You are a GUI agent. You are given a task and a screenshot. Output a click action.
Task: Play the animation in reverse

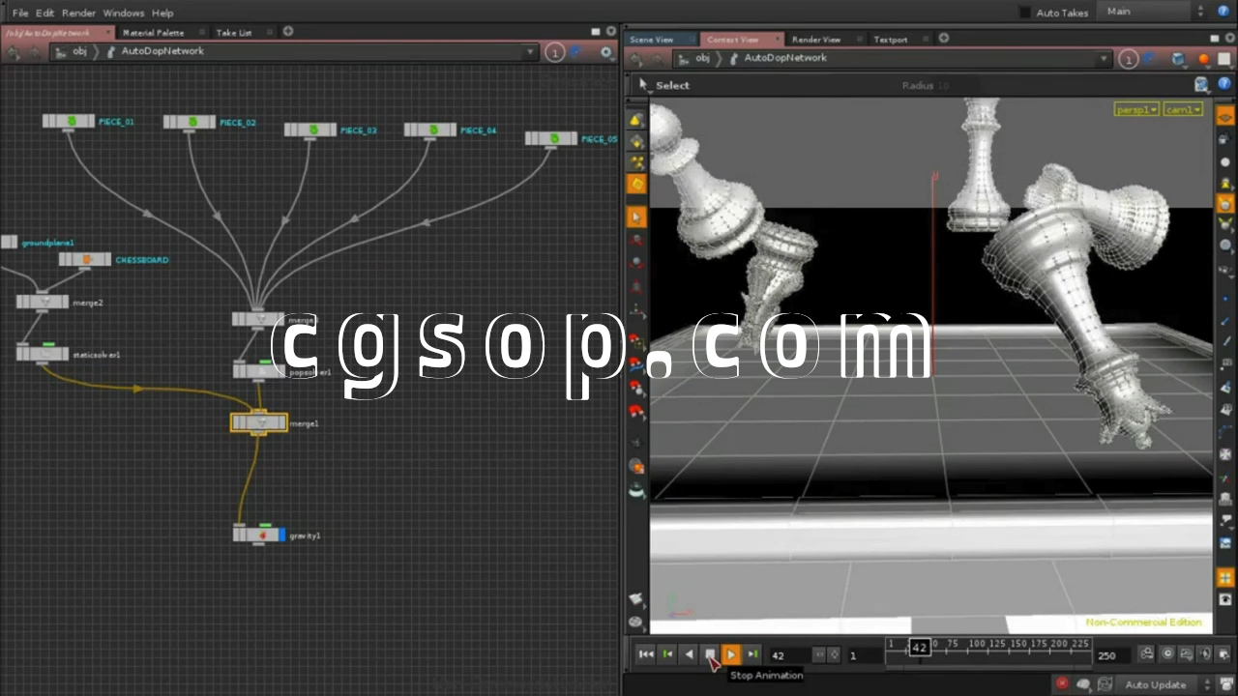pyautogui.click(x=689, y=654)
